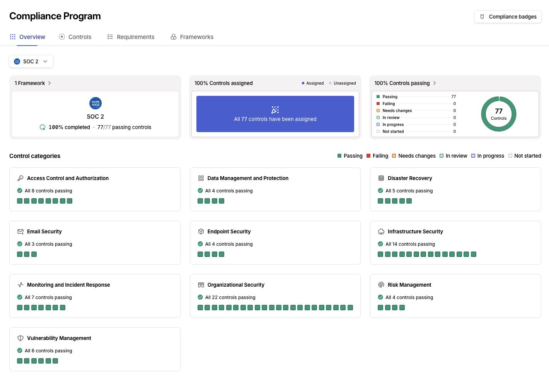Viewport: 549px width, 391px height.
Task: Click the blue all-controls-assigned progress bar
Action: point(275,114)
